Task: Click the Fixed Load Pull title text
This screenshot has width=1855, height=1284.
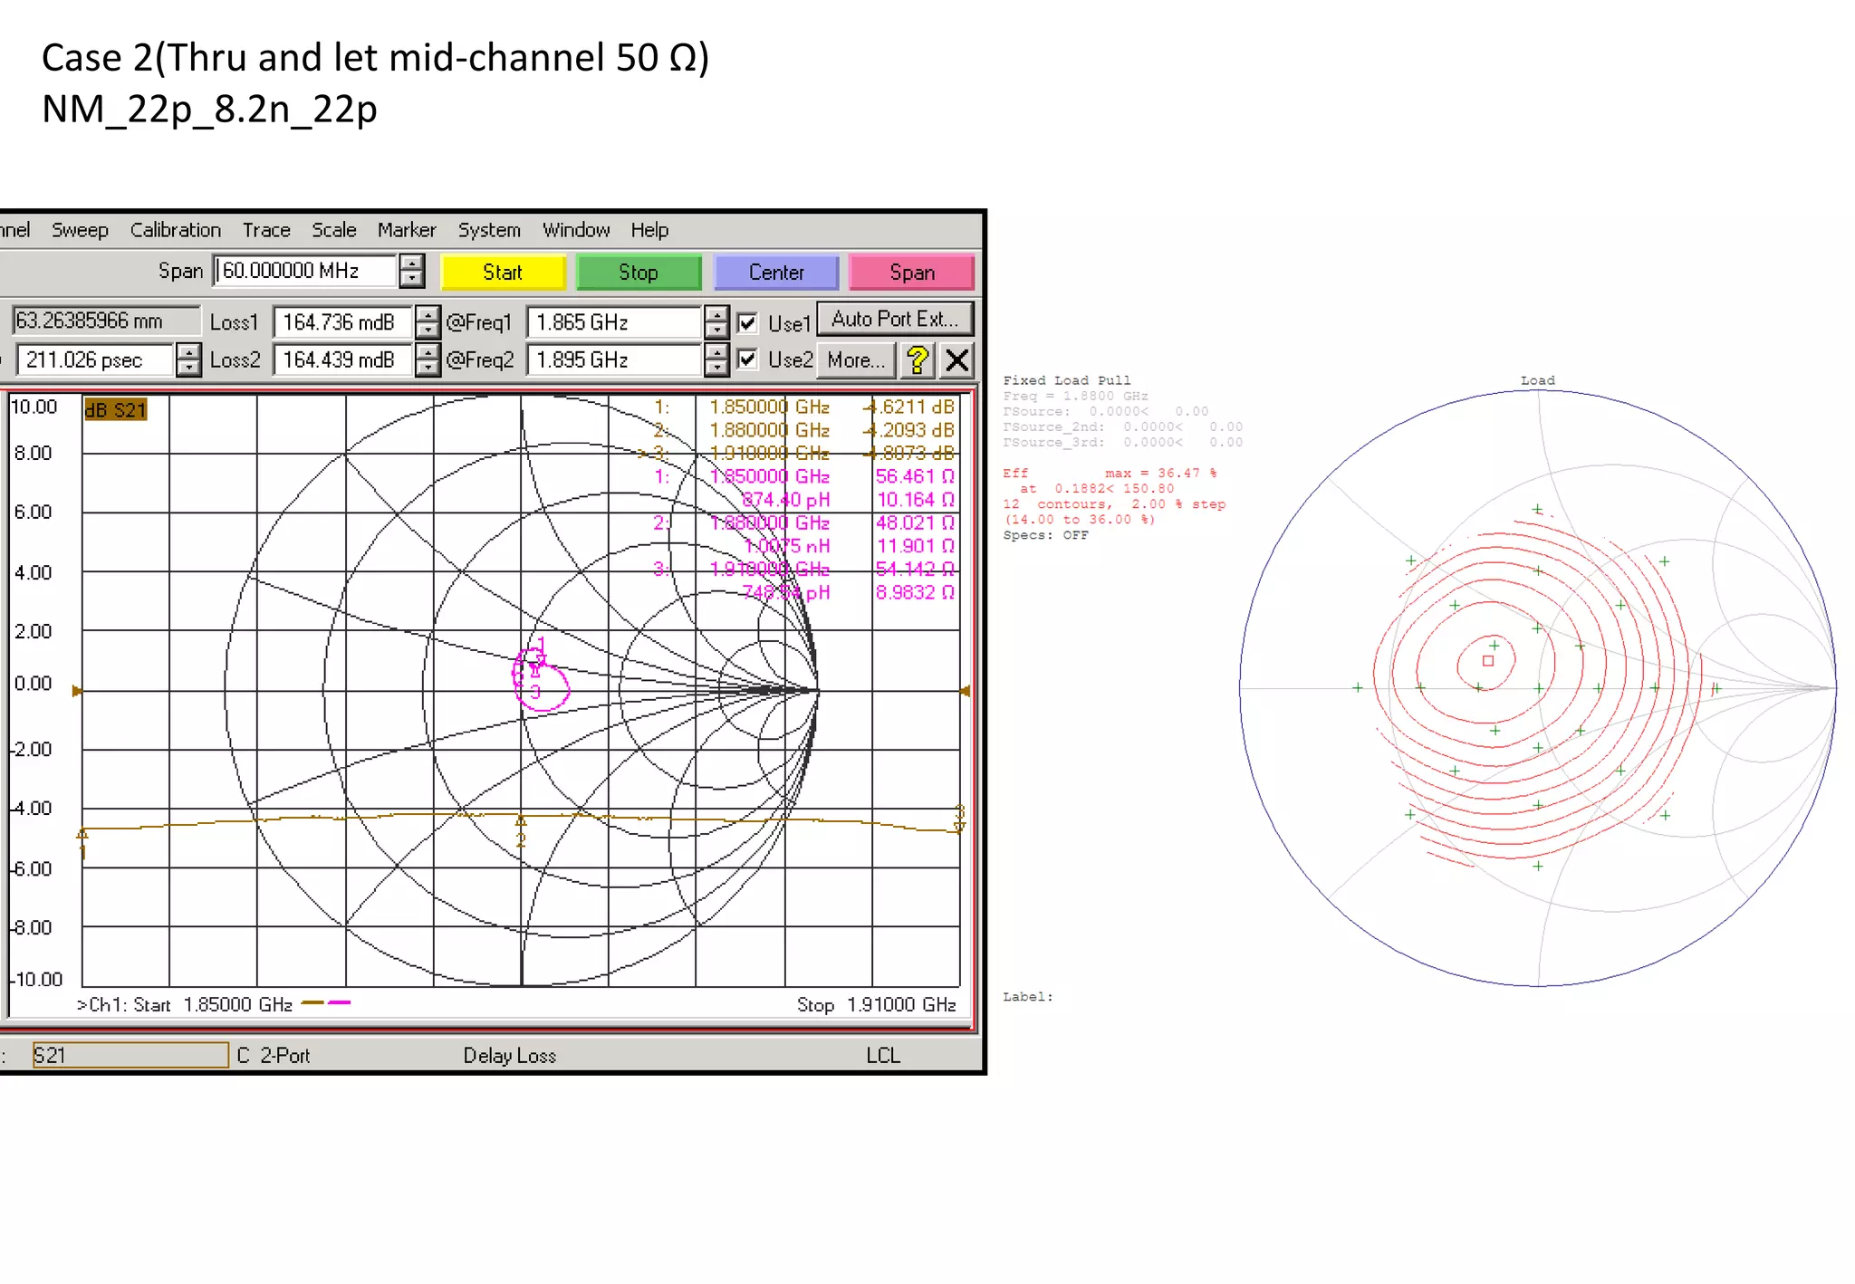Action: (x=1067, y=380)
